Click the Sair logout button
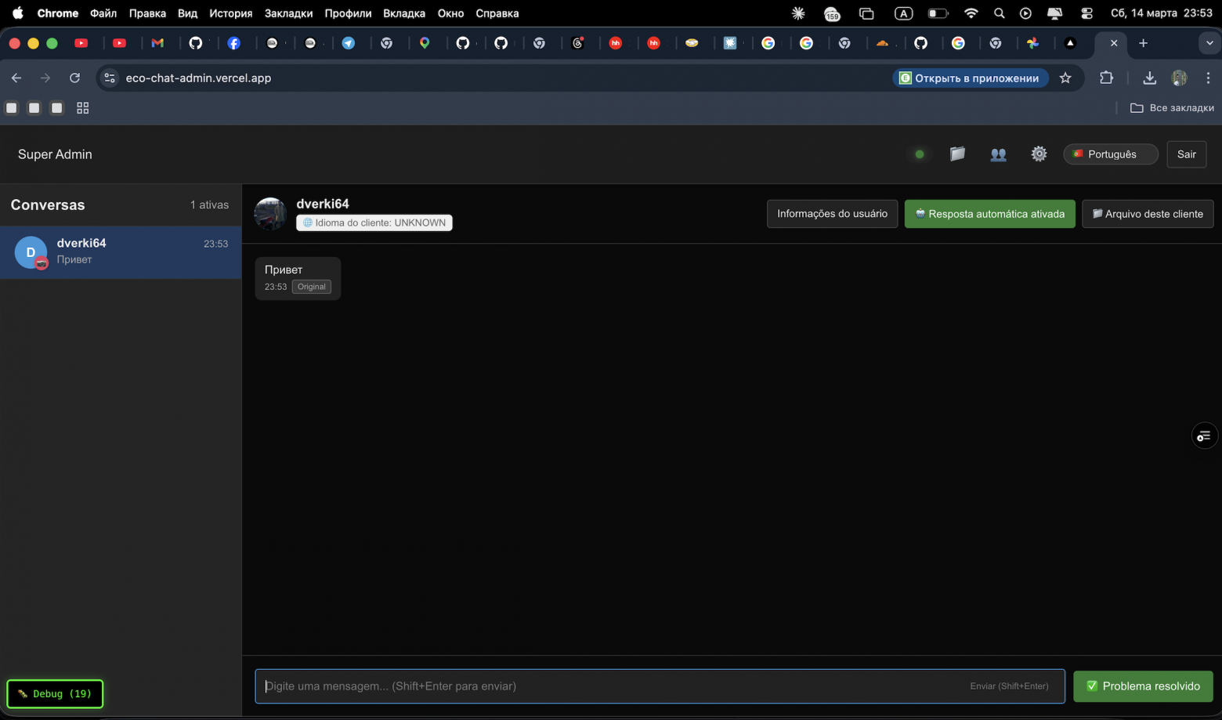 (x=1186, y=154)
